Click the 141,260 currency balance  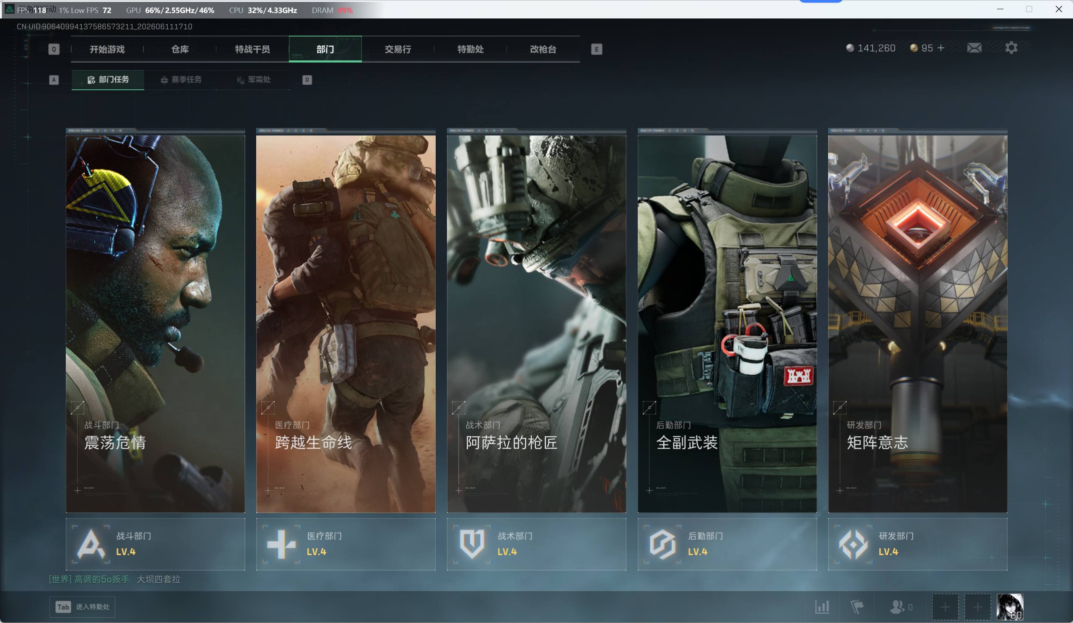pos(876,48)
